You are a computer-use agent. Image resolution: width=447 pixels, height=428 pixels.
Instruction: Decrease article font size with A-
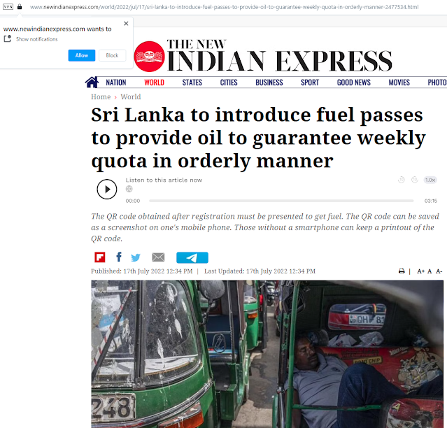pyautogui.click(x=439, y=271)
